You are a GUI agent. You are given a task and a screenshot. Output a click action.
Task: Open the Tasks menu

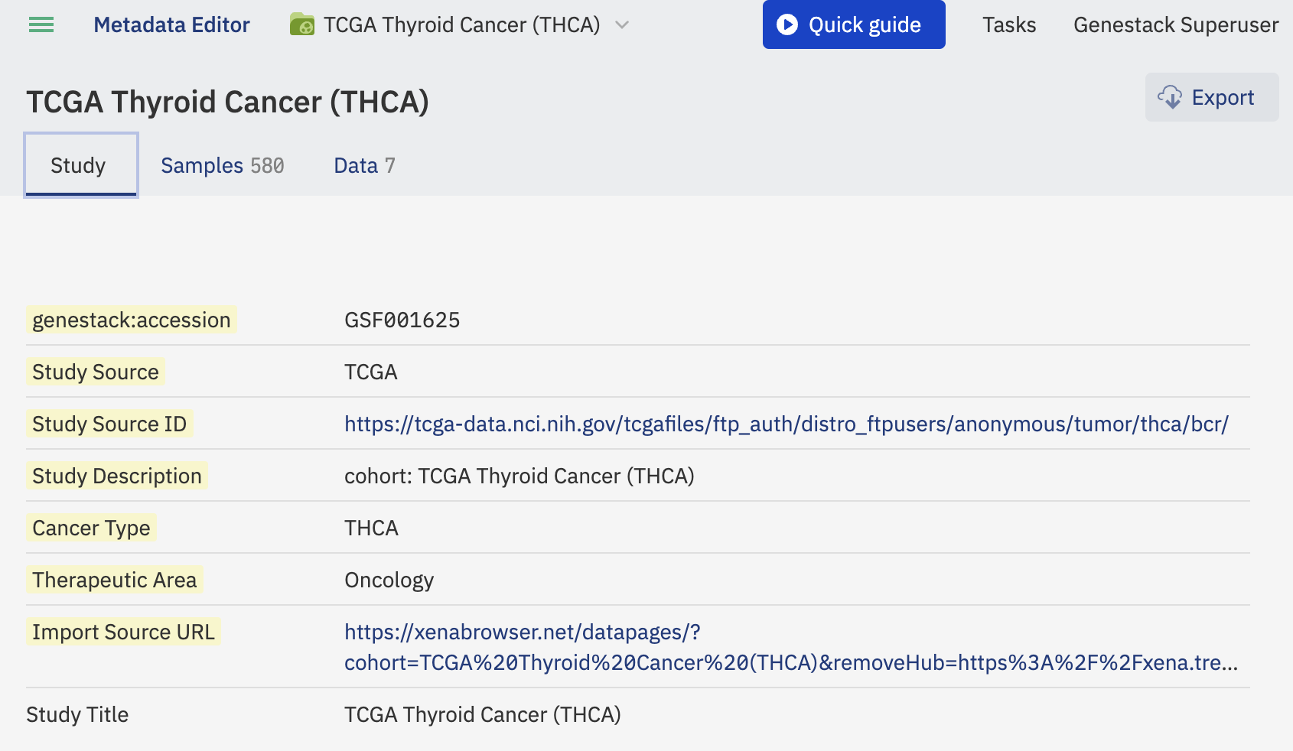(1009, 25)
